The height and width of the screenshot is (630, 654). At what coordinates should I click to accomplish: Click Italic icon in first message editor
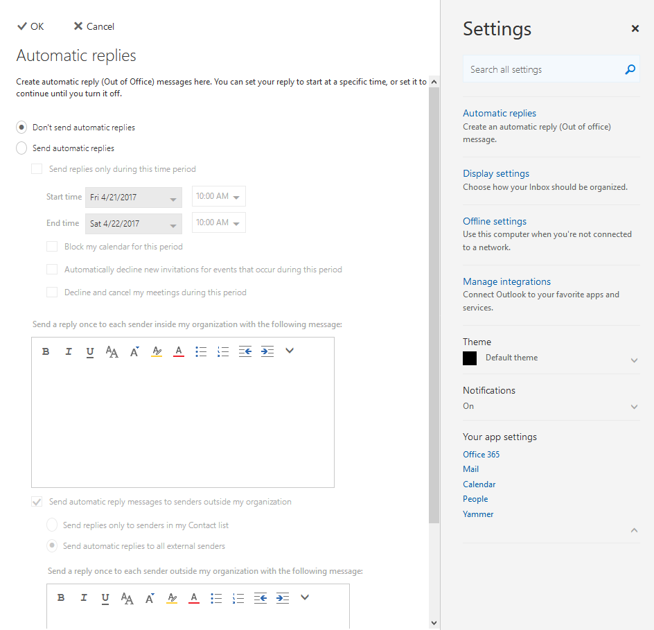68,351
